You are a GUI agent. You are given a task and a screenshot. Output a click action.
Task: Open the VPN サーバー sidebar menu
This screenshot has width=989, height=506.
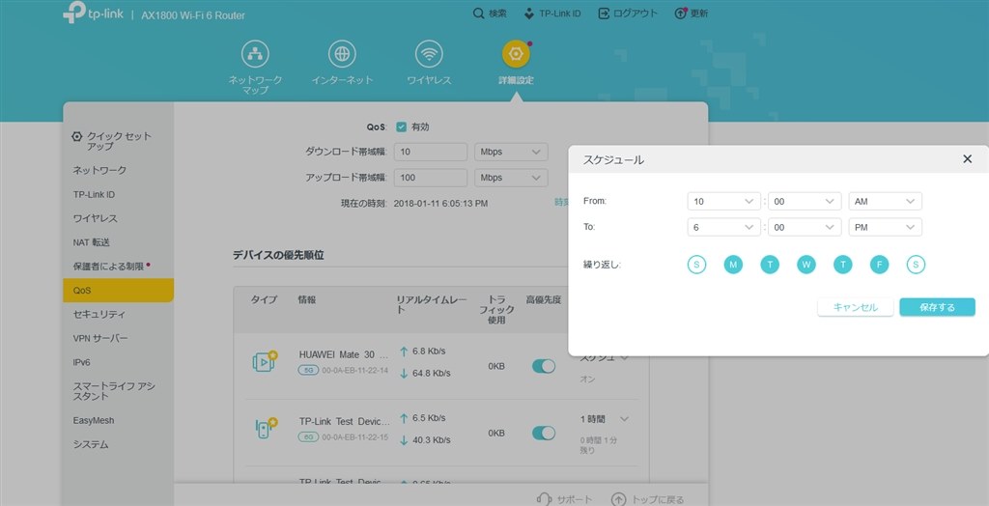point(100,338)
